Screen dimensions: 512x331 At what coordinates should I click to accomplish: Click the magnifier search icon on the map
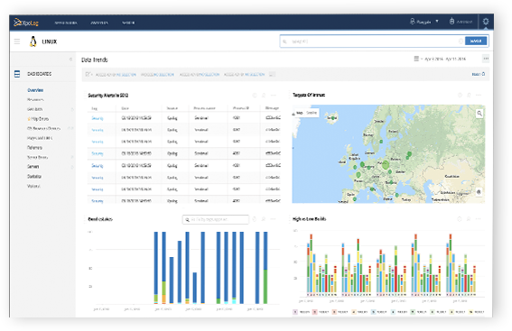479,114
